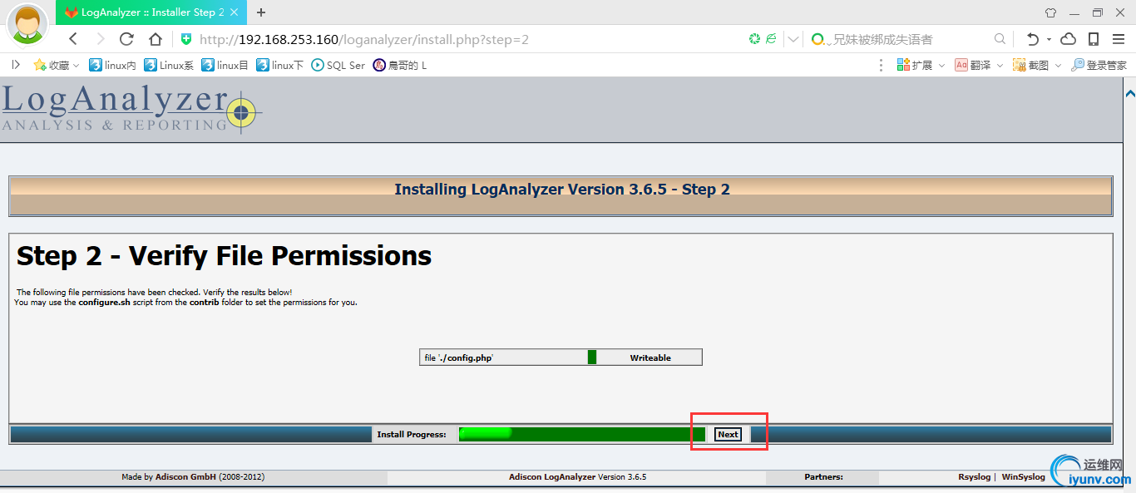Click the green leaf compatibility icon
1136x493 pixels.
(x=771, y=39)
